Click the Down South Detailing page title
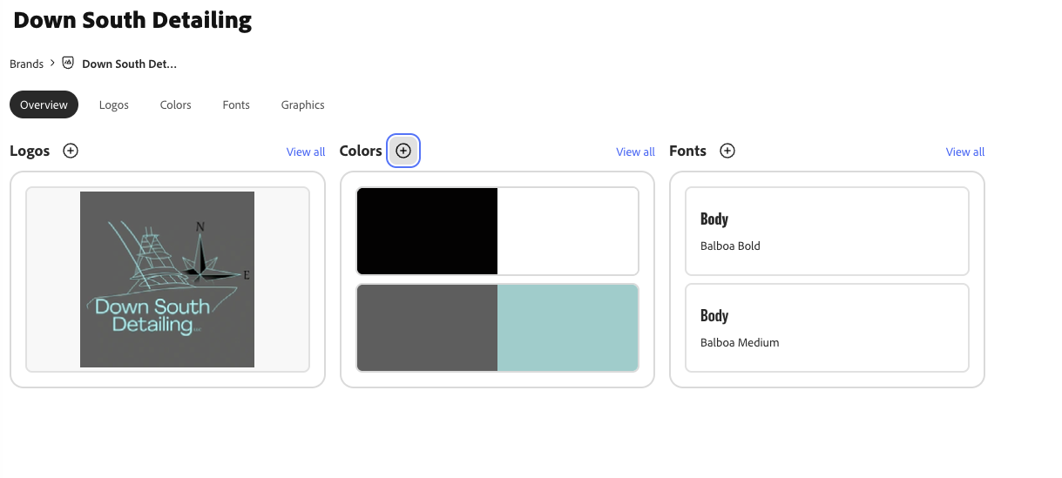Viewport: 1062px width, 478px height. pyautogui.click(x=132, y=20)
